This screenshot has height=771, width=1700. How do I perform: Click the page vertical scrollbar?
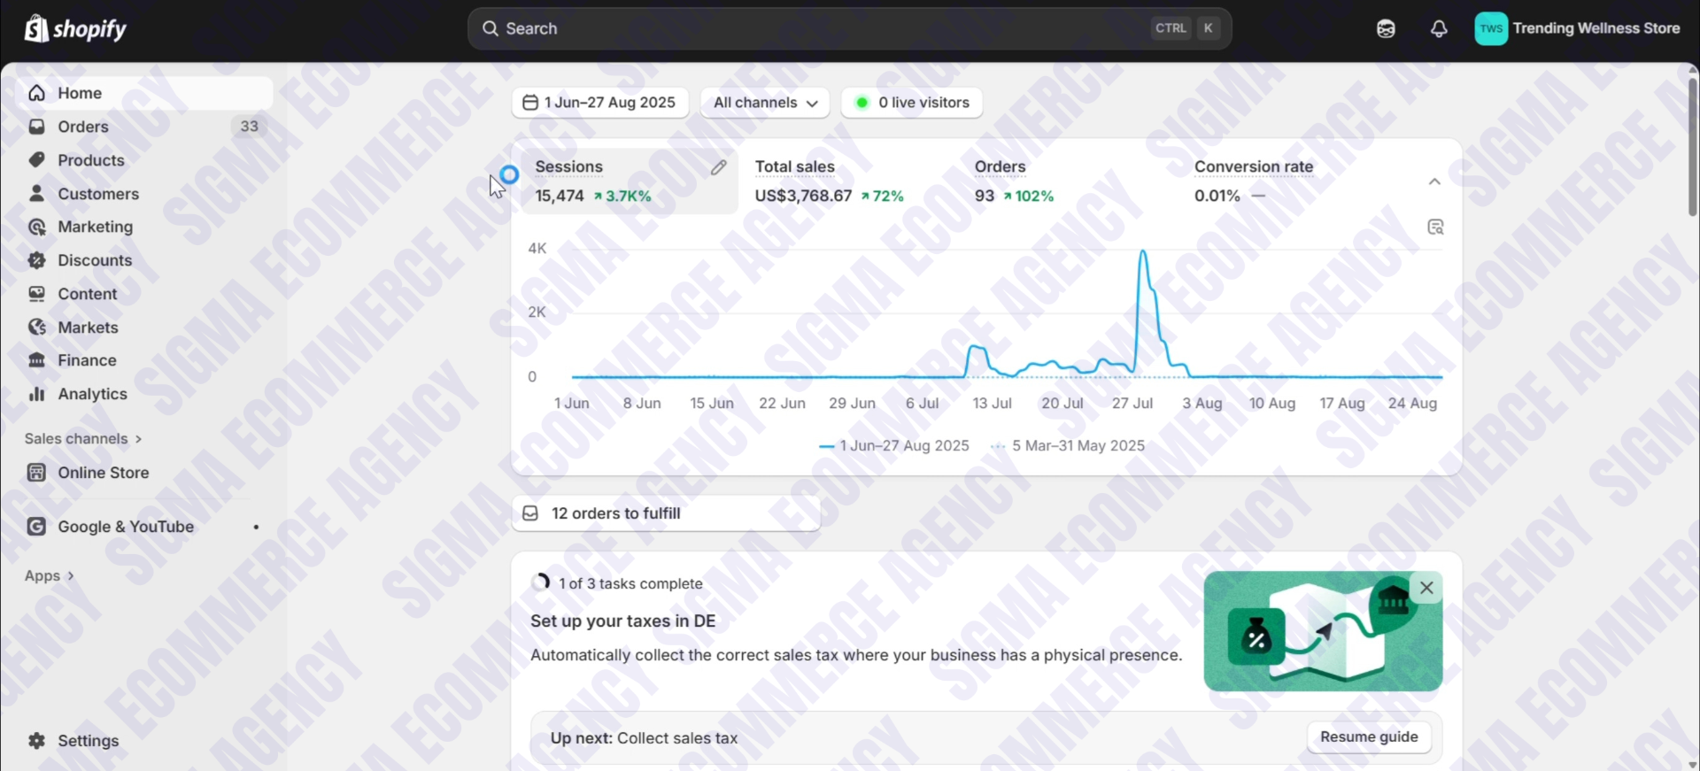coord(1693,146)
